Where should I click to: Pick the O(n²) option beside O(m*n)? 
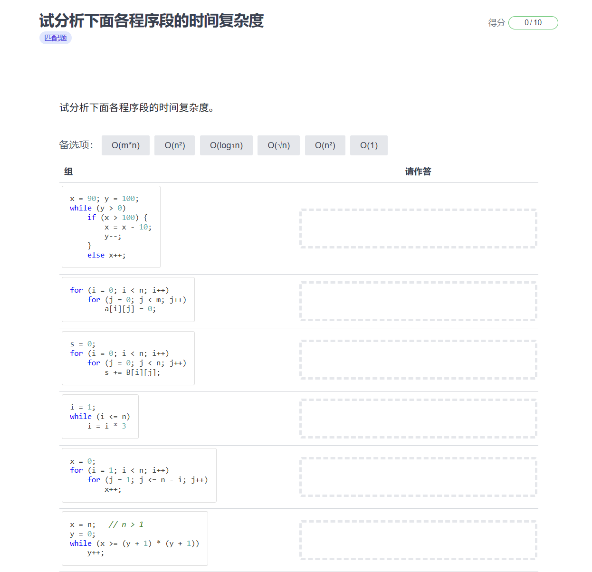(175, 145)
